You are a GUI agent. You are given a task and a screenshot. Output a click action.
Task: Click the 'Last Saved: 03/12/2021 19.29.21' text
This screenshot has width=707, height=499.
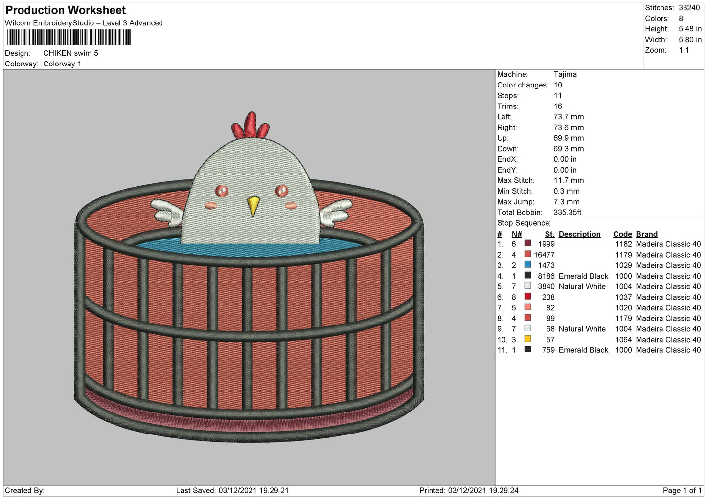232,490
